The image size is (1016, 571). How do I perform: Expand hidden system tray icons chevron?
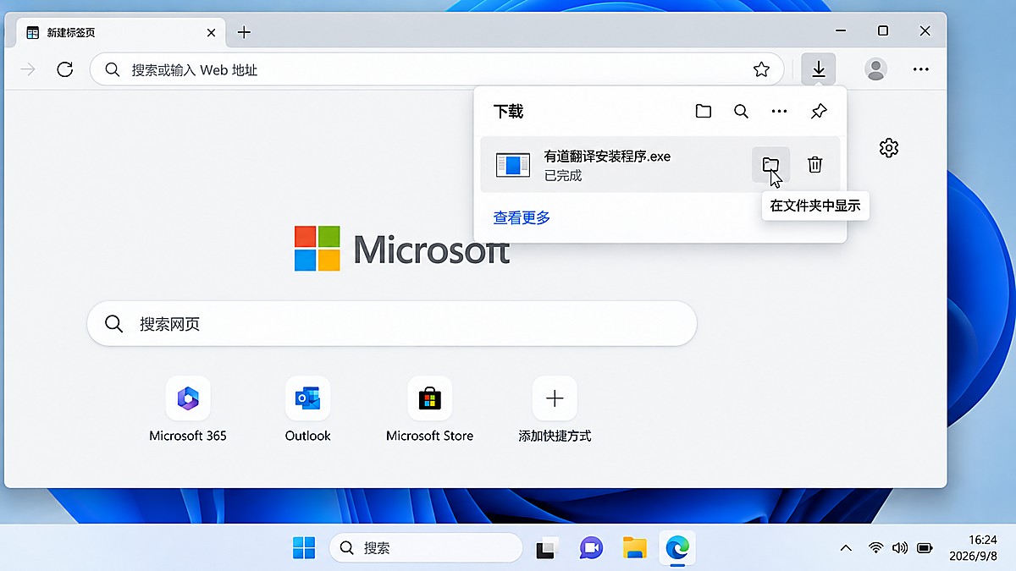845,548
